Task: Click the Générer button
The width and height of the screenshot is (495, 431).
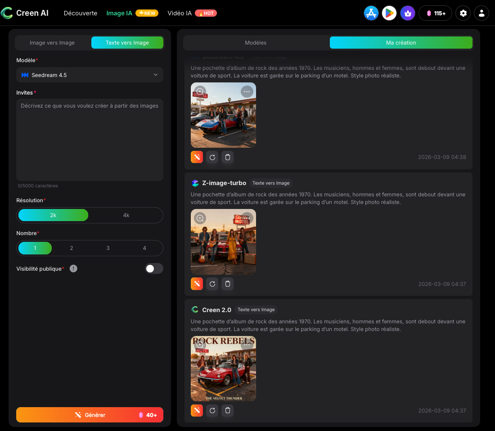Action: pos(90,415)
